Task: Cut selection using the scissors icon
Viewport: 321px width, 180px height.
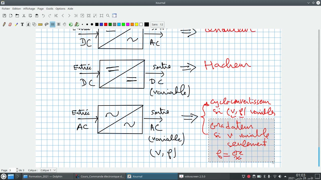Action: 24,15
